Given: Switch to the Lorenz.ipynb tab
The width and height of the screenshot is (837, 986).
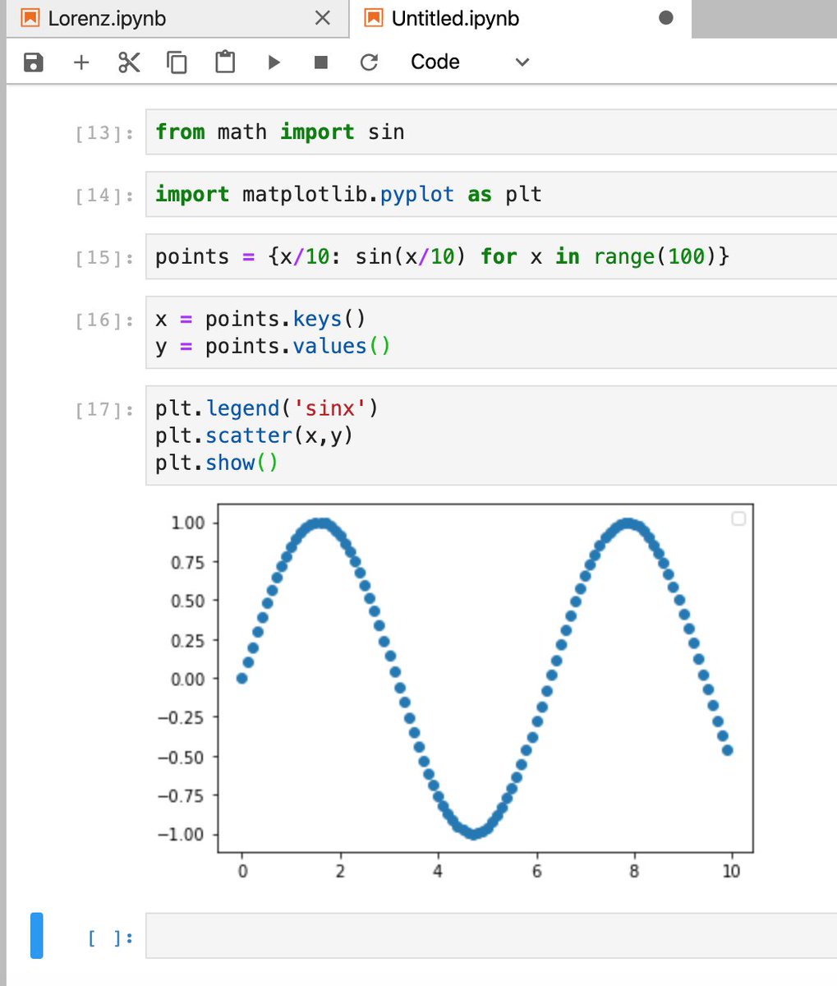Looking at the screenshot, I should pos(177,18).
